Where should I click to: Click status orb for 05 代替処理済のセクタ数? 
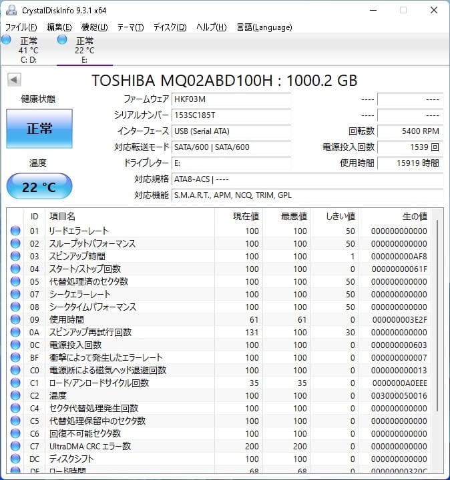click(15, 281)
